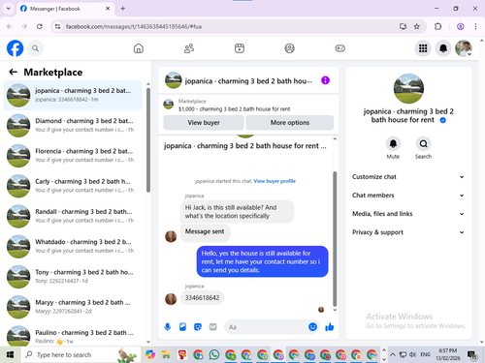Screen dimensions: 485x363
Task: Click the large house listing photo in right panel
Action: coord(408,88)
